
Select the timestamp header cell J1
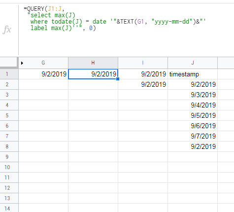193,74
